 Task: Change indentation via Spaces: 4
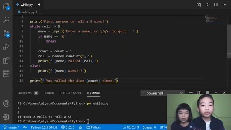pyautogui.click(x=149, y=127)
